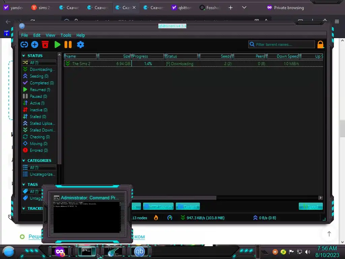Switch to the Fosshub browser tab

pos(210,8)
